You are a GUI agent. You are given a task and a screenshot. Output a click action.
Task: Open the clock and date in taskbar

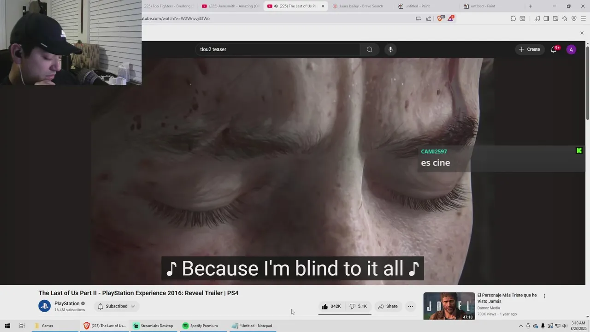click(x=578, y=326)
